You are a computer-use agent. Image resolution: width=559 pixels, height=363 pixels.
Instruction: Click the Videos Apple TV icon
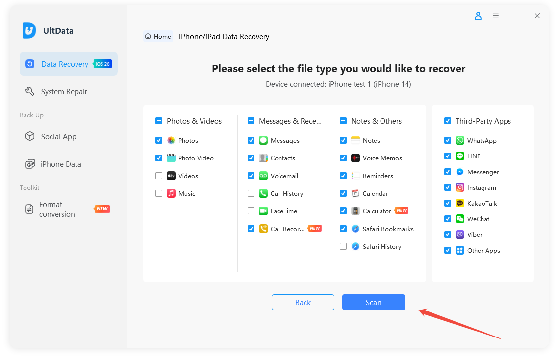coord(171,176)
